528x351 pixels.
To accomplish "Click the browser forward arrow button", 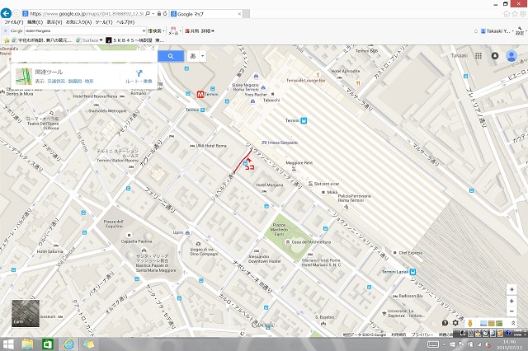I will pyautogui.click(x=16, y=14).
